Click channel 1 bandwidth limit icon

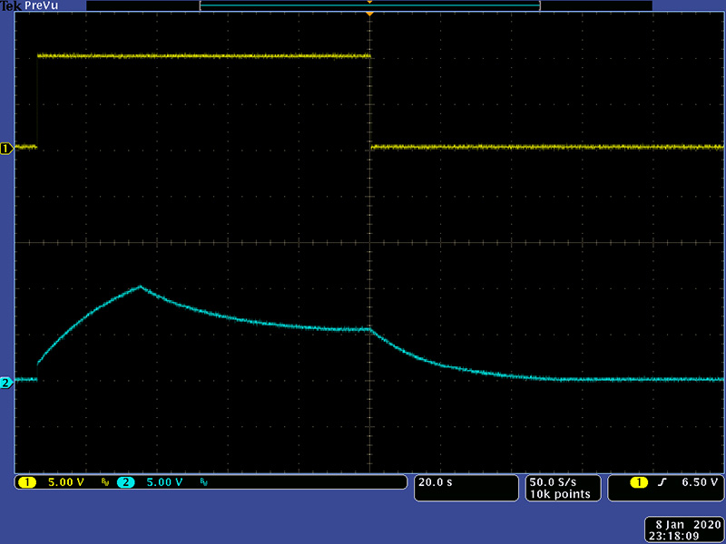point(104,483)
